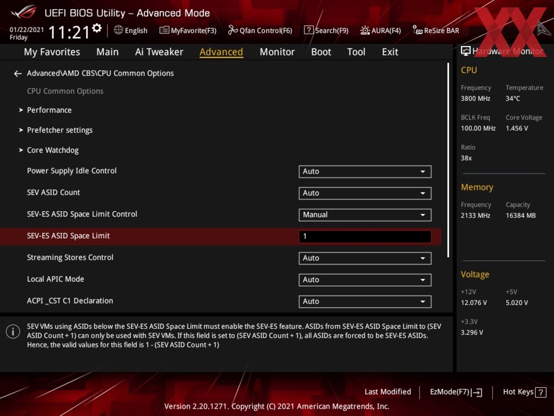This screenshot has height=416, width=554.
Task: Expand Core Watchdog submenu
Action: tap(53, 150)
